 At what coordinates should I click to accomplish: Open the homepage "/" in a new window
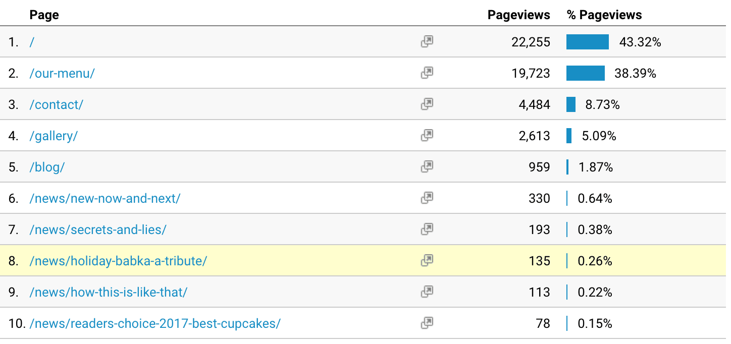(427, 42)
